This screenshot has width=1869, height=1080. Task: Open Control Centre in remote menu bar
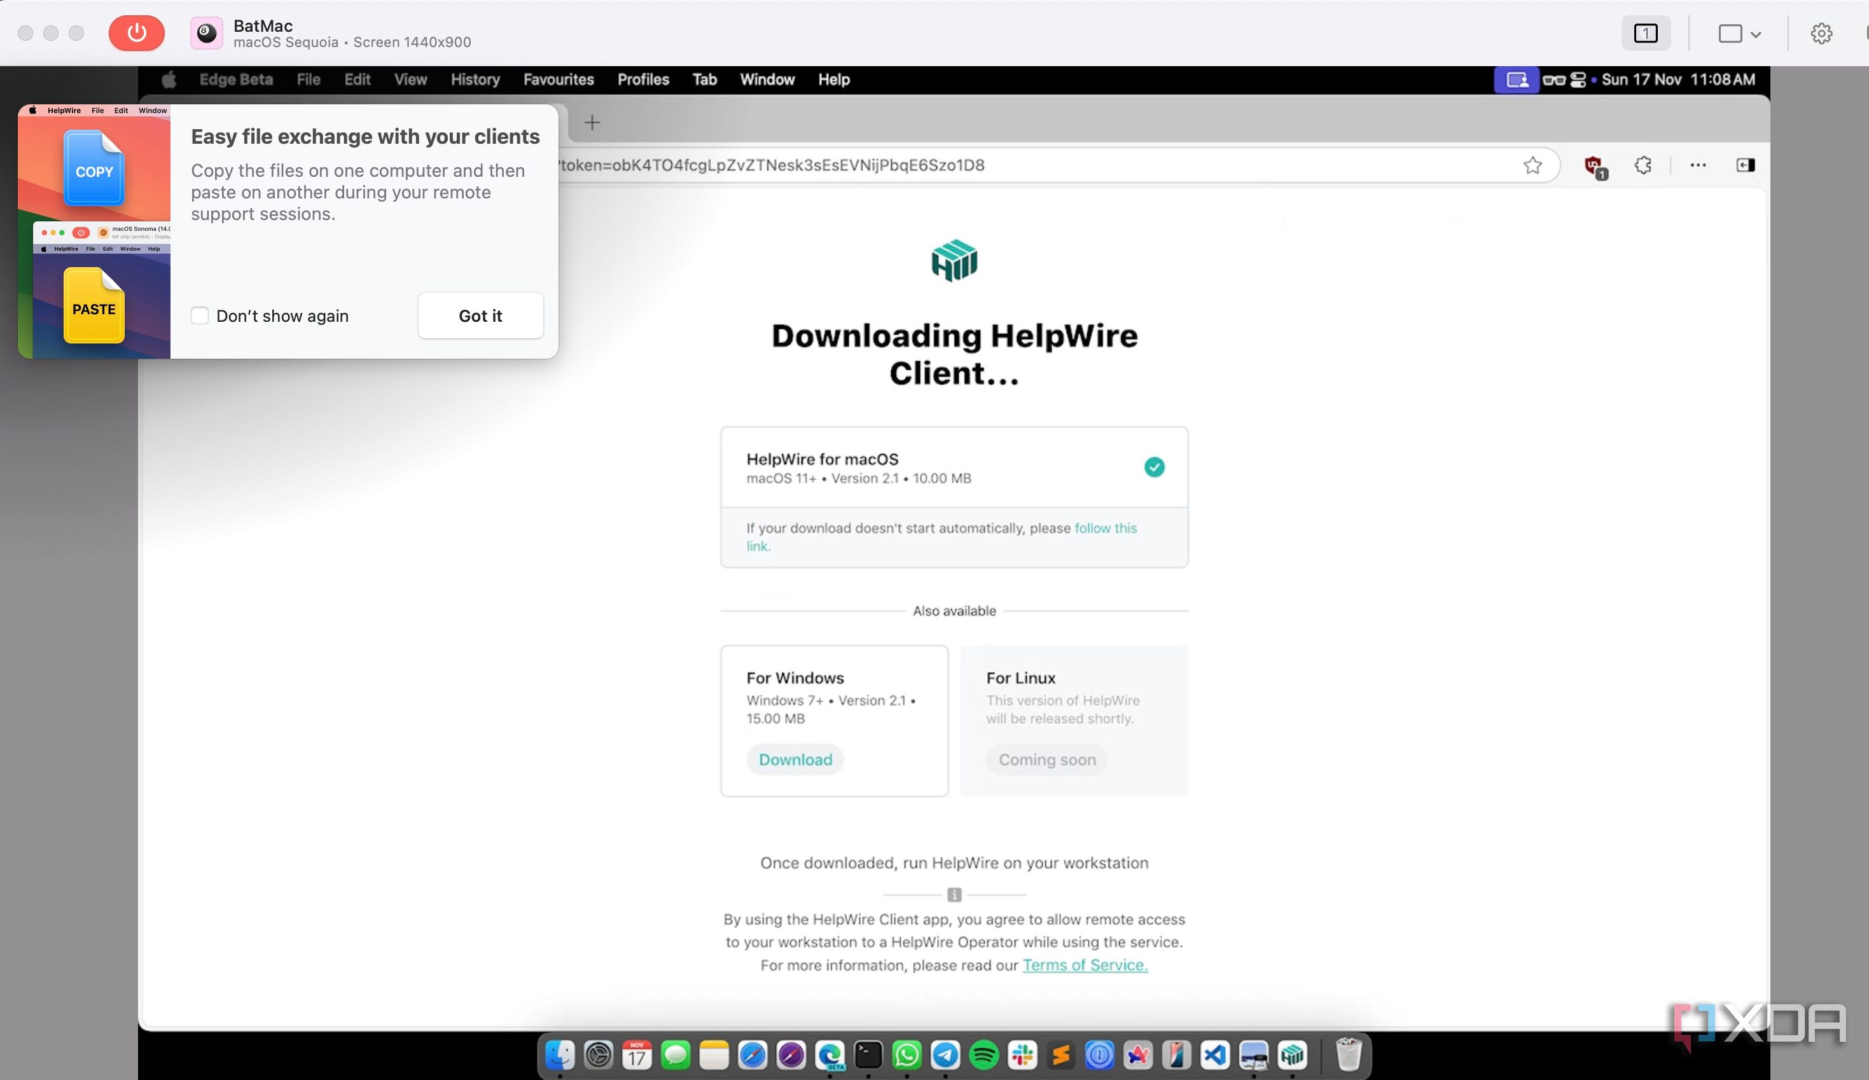tap(1578, 80)
